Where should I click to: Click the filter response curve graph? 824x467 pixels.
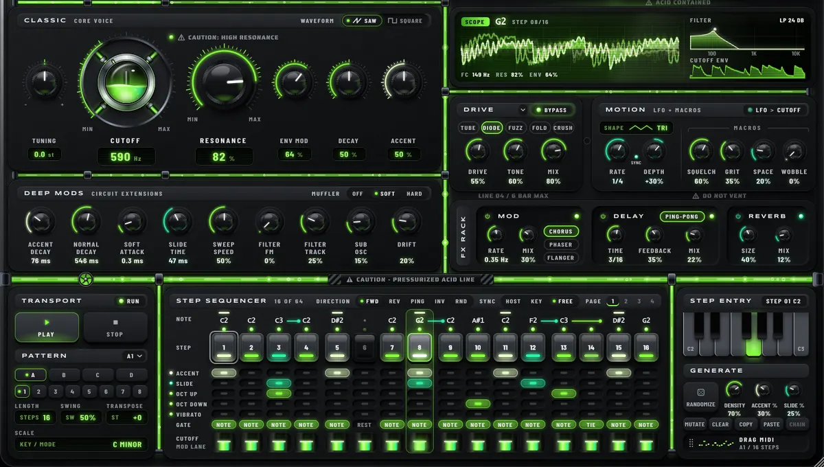pyautogui.click(x=746, y=37)
